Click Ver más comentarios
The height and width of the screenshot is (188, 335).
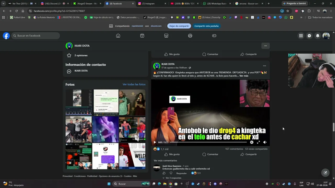click(x=165, y=161)
